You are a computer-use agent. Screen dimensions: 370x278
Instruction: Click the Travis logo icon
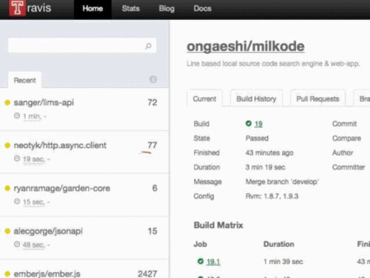point(17,8)
